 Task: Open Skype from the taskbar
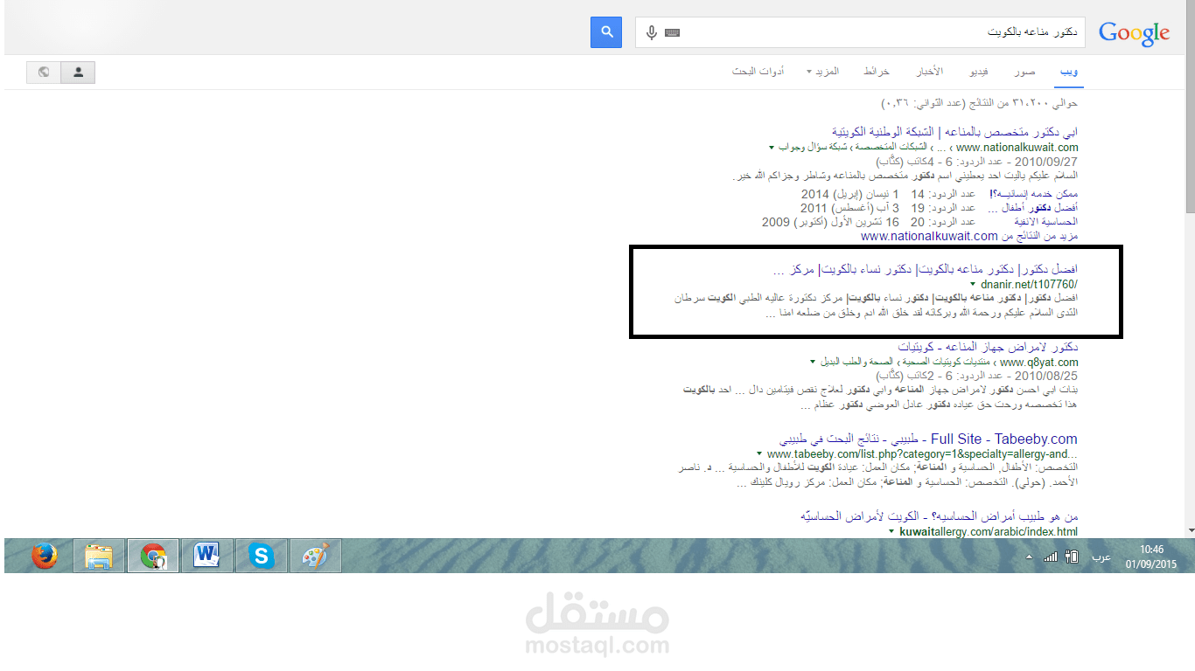pos(261,556)
